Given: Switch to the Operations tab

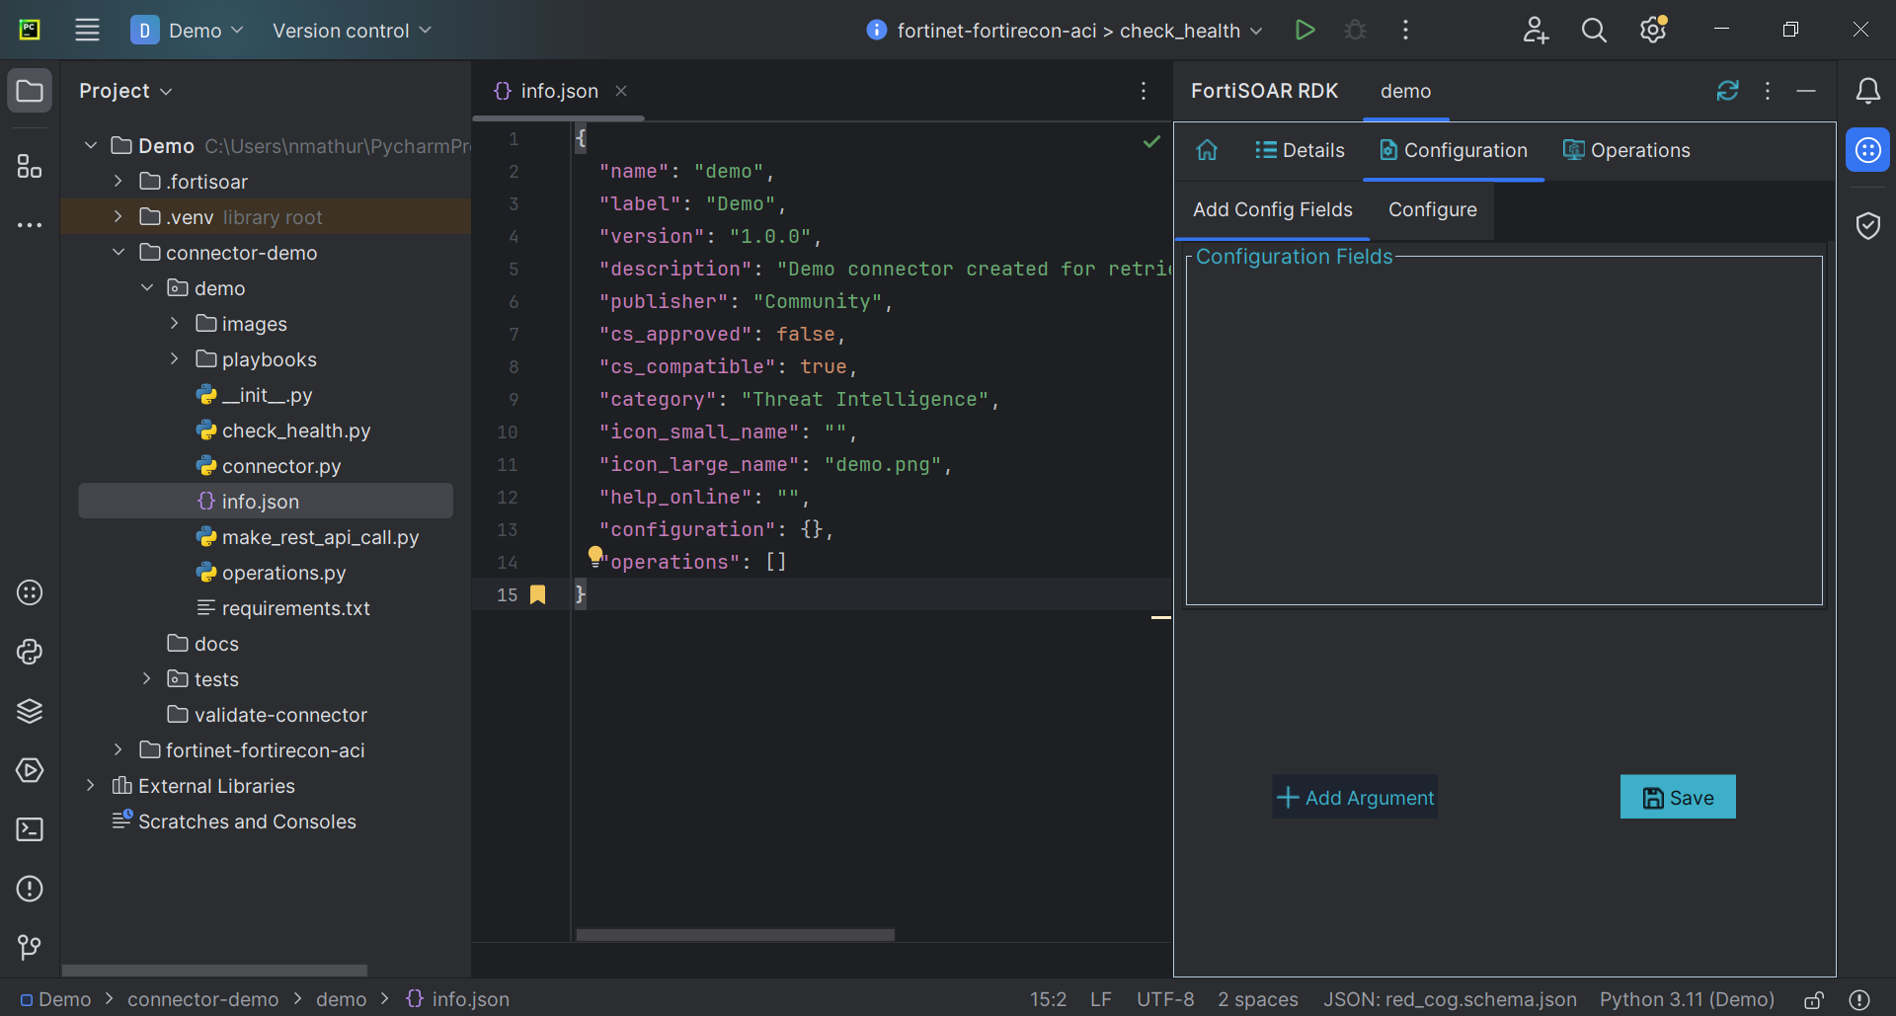Looking at the screenshot, I should pyautogui.click(x=1626, y=150).
